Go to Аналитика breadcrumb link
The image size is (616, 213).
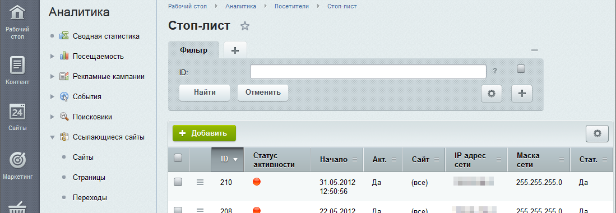click(x=241, y=6)
